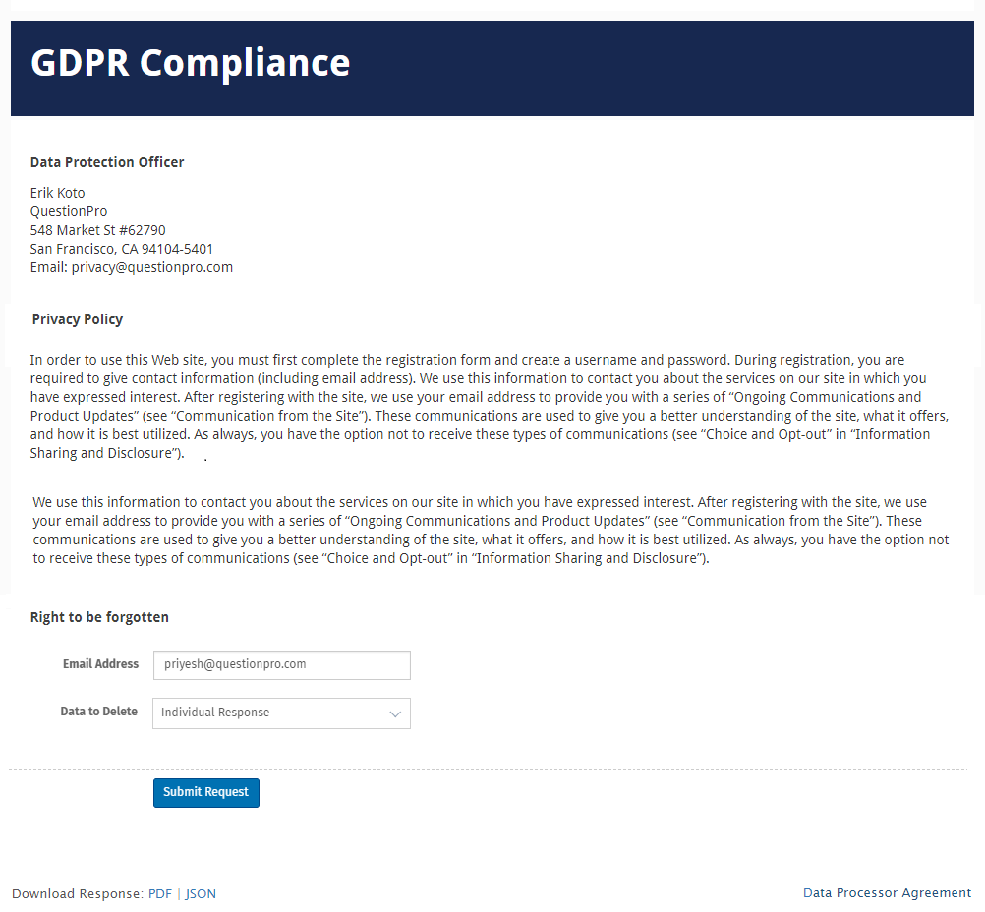Screen dimensions: 985x912
Task: Click the Privacy Policy section heading
Action: pyautogui.click(x=77, y=318)
